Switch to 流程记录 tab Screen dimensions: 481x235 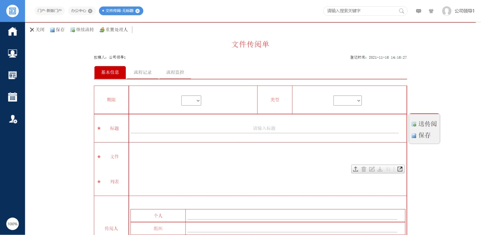(x=143, y=72)
